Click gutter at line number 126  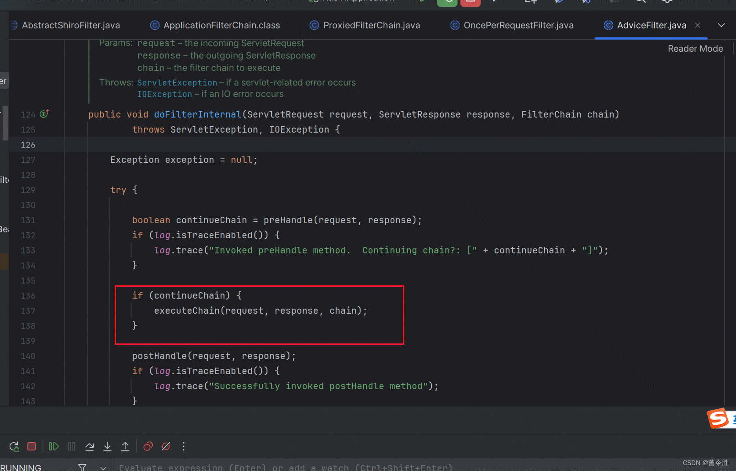tap(28, 145)
